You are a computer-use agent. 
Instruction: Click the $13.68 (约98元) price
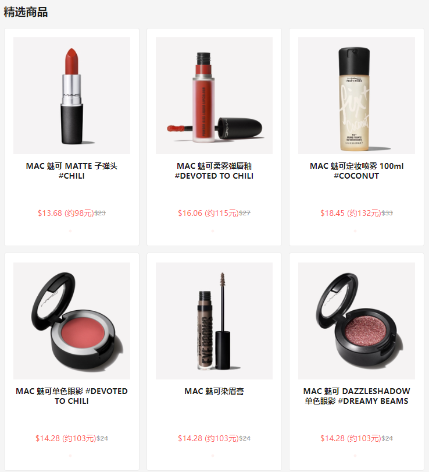click(x=66, y=213)
